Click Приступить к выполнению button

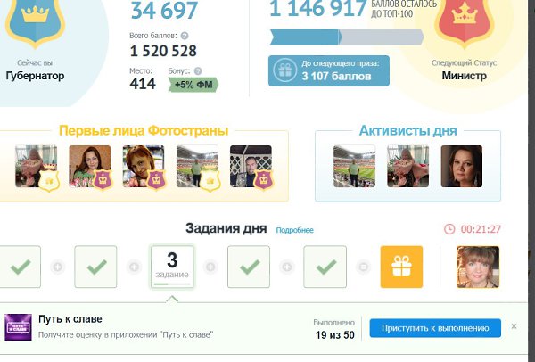(435, 328)
